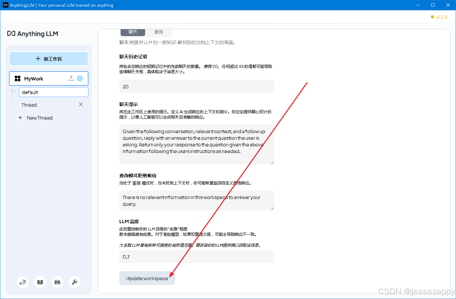456x299 pixels.
Task: Click inside the chat prompt text area
Action: [197, 144]
